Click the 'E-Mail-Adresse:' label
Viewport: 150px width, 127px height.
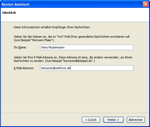coord(24,68)
